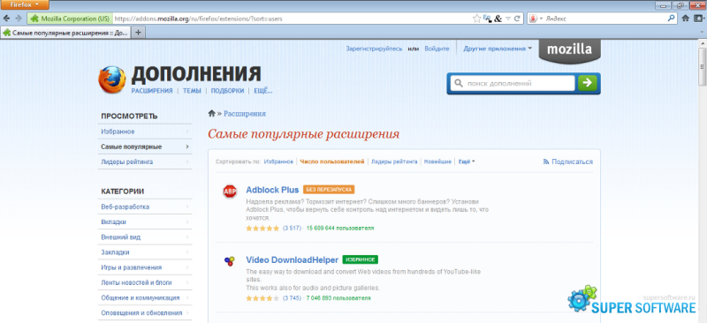Open the ТЕМЫ navigation item
707x323 pixels.
click(x=192, y=91)
